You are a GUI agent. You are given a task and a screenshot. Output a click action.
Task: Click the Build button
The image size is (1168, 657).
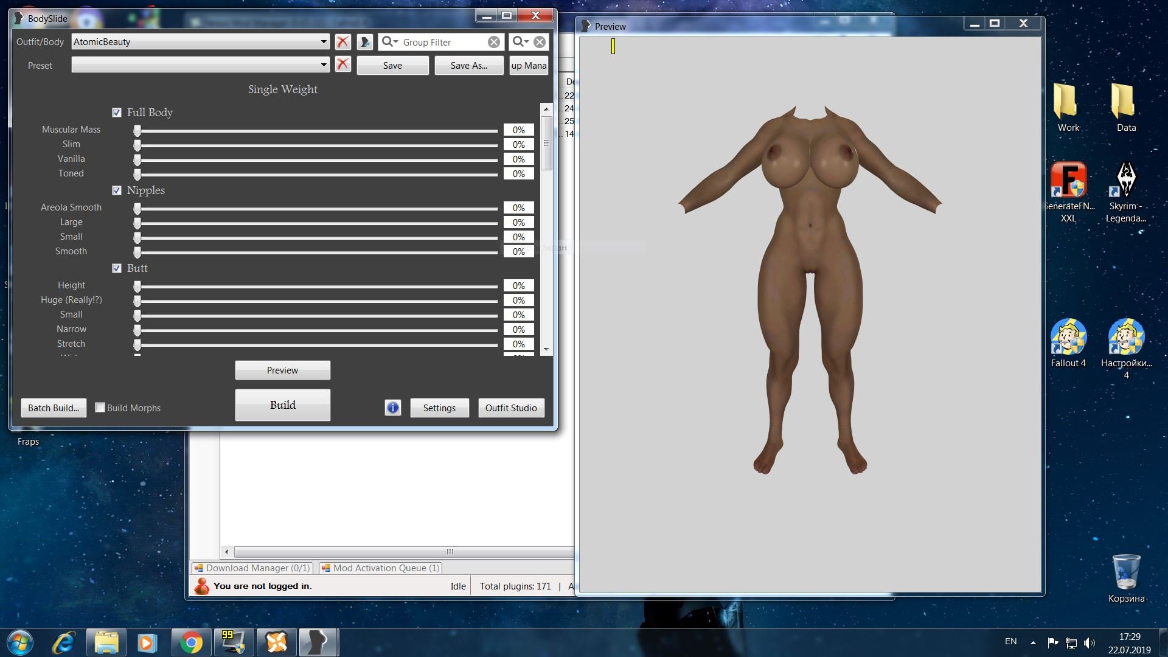(x=282, y=405)
